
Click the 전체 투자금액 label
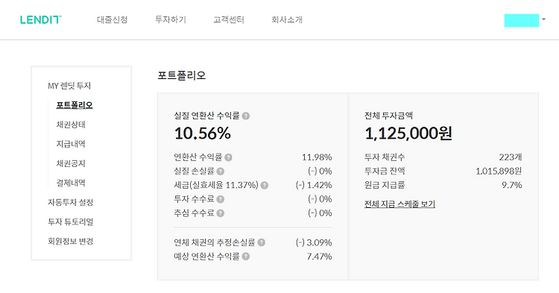coord(388,116)
